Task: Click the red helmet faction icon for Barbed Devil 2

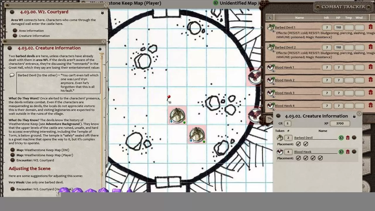Action: tap(371, 47)
